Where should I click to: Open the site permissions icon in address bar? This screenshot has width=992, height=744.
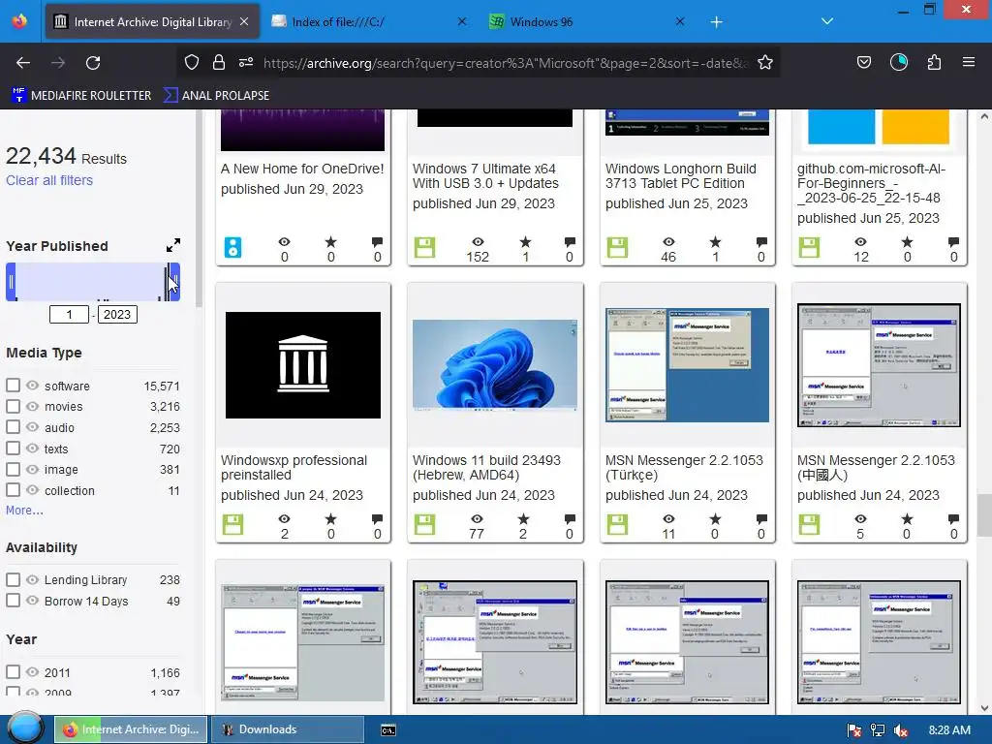coord(246,63)
